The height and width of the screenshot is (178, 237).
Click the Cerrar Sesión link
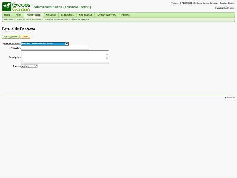click(203, 3)
